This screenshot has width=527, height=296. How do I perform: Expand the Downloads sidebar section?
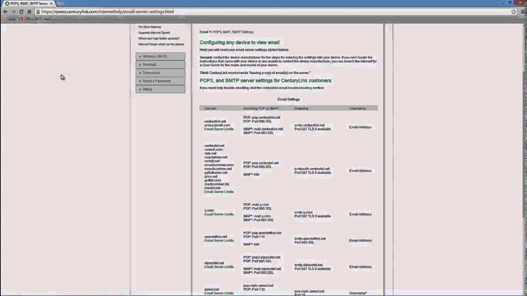point(161,73)
